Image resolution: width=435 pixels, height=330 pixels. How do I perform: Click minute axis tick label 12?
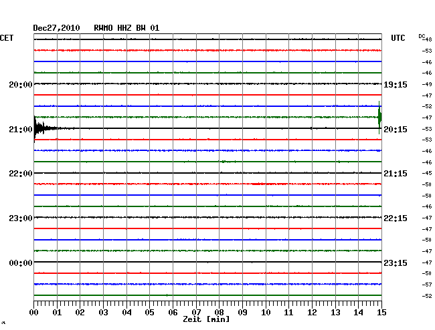[312, 313]
